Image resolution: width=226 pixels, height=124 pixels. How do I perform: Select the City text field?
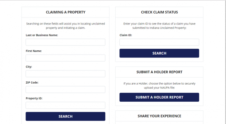click(x=66, y=74)
